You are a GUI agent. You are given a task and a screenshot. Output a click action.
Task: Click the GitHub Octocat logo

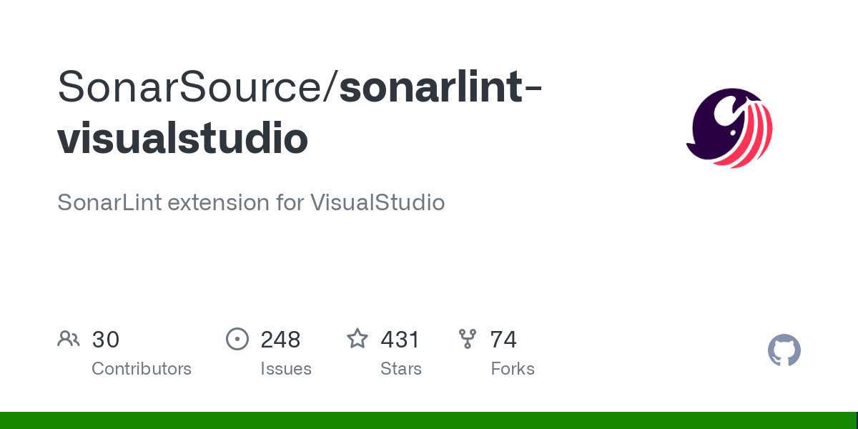(784, 350)
